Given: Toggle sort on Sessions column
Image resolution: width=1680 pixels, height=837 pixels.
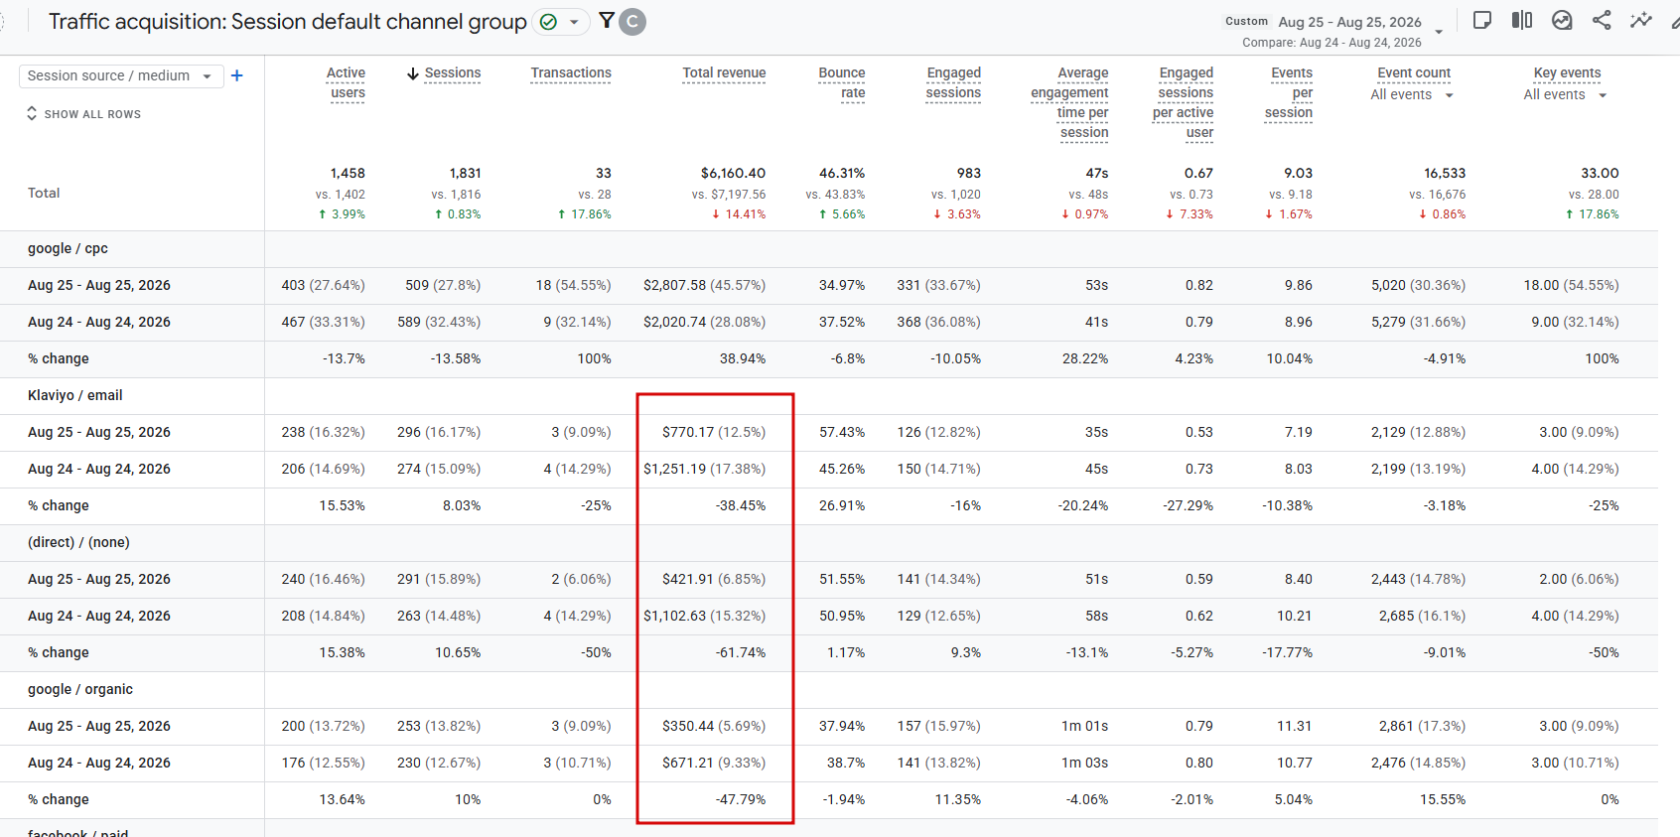Looking at the screenshot, I should 444,73.
